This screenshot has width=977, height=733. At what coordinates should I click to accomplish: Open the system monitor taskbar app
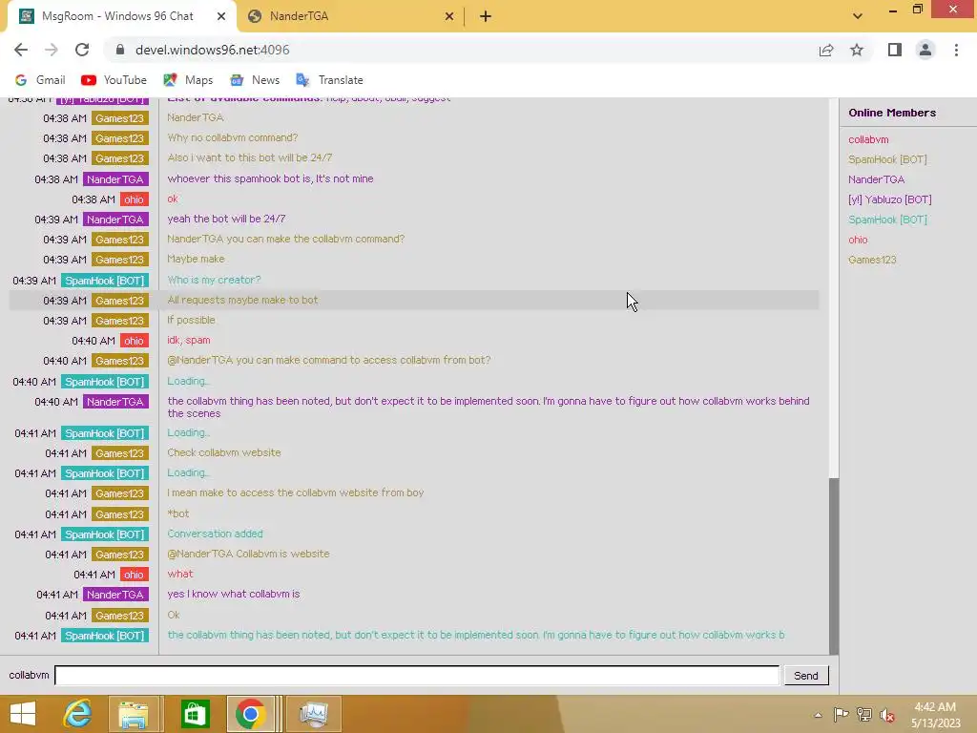click(x=314, y=714)
